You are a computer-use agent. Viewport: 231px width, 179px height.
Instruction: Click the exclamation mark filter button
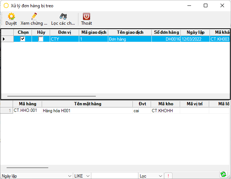(168, 176)
